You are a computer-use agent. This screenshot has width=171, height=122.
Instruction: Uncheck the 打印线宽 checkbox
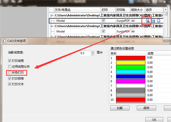click(10, 60)
